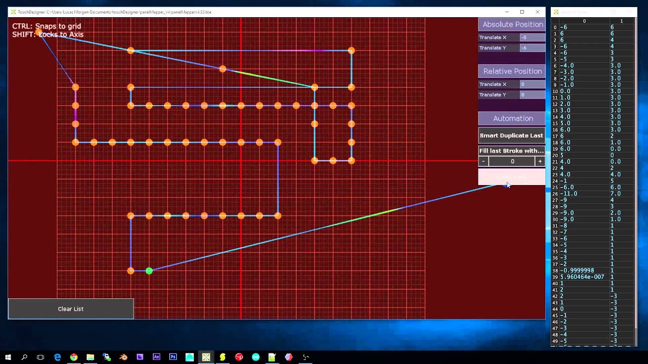Click the table cell reading 5.960464e-007
Image resolution: width=648 pixels, height=364 pixels.
click(x=584, y=277)
